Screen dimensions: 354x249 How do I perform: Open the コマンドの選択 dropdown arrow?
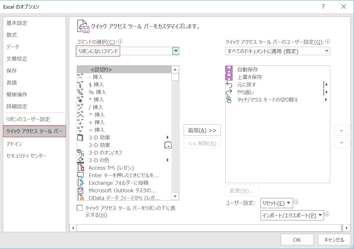point(176,51)
